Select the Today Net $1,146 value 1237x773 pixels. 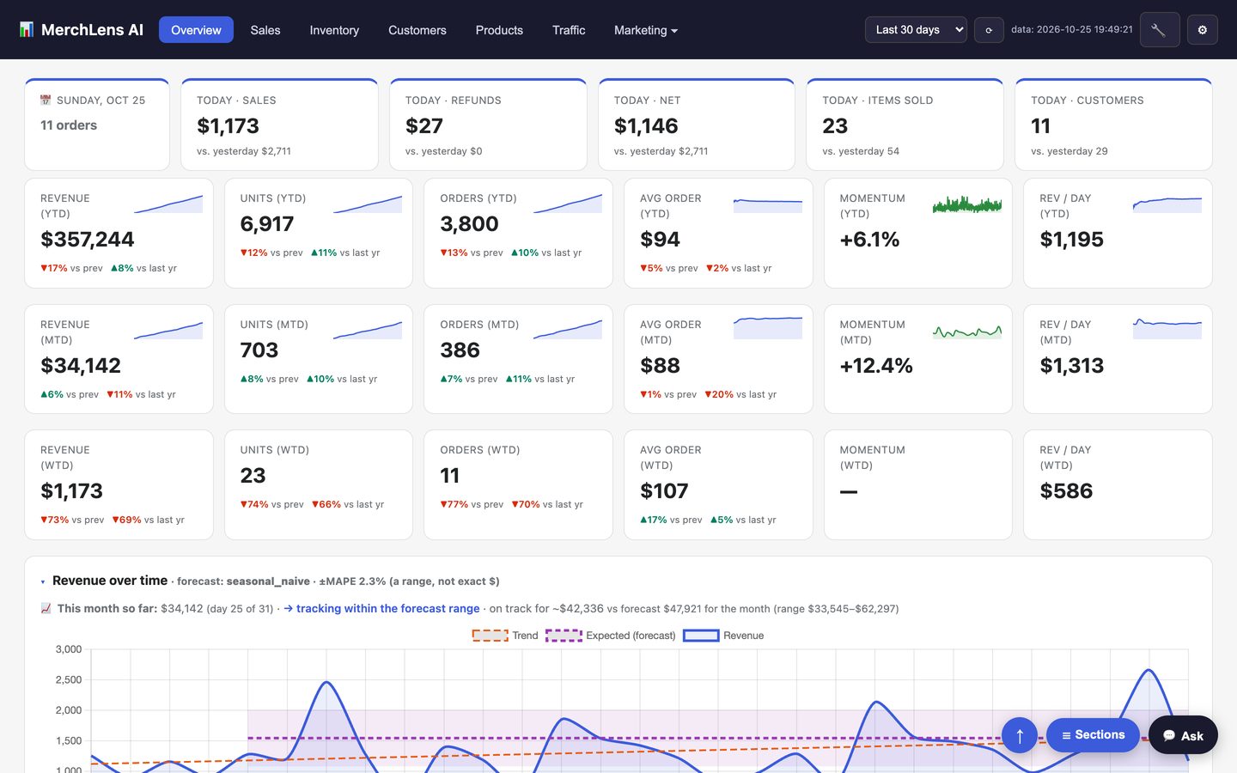pyautogui.click(x=646, y=126)
